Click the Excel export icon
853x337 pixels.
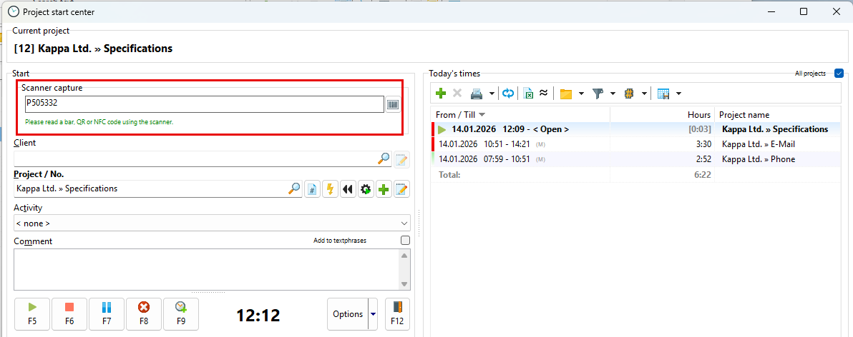(528, 94)
